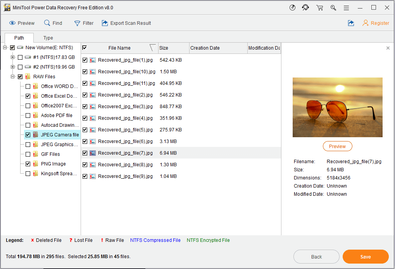Viewport: 395px width, 269px height.
Task: Click the orange-outlined Preview button
Action: (x=337, y=147)
